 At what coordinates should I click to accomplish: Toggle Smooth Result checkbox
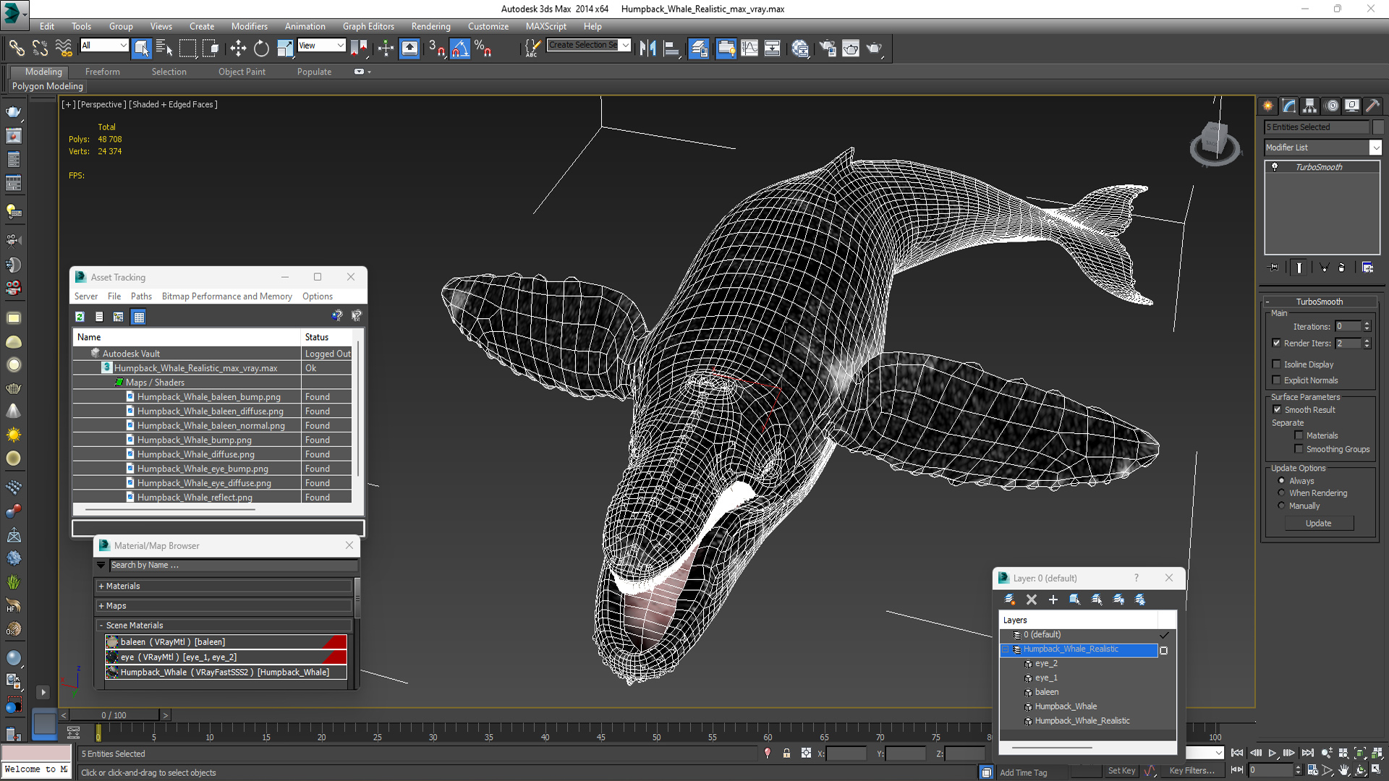(x=1277, y=409)
